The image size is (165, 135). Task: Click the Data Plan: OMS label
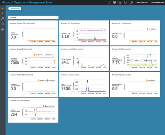142,2
